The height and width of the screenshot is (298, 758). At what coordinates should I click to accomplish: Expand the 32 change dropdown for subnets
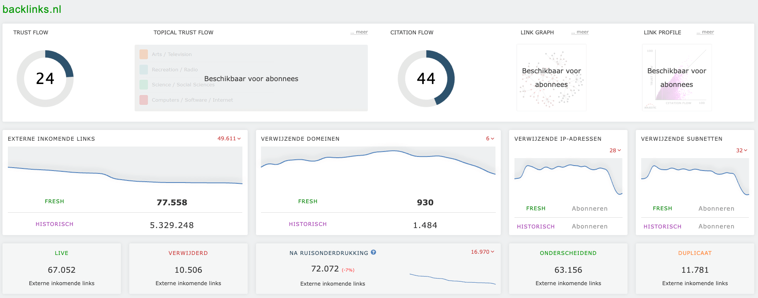(x=741, y=150)
